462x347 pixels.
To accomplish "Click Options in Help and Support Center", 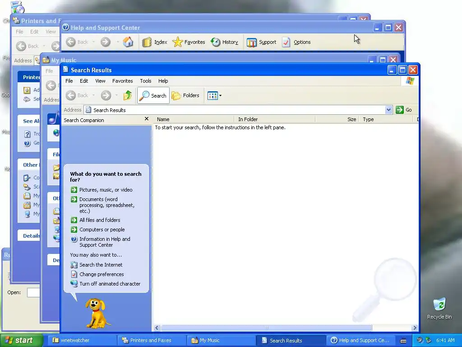I will 296,42.
